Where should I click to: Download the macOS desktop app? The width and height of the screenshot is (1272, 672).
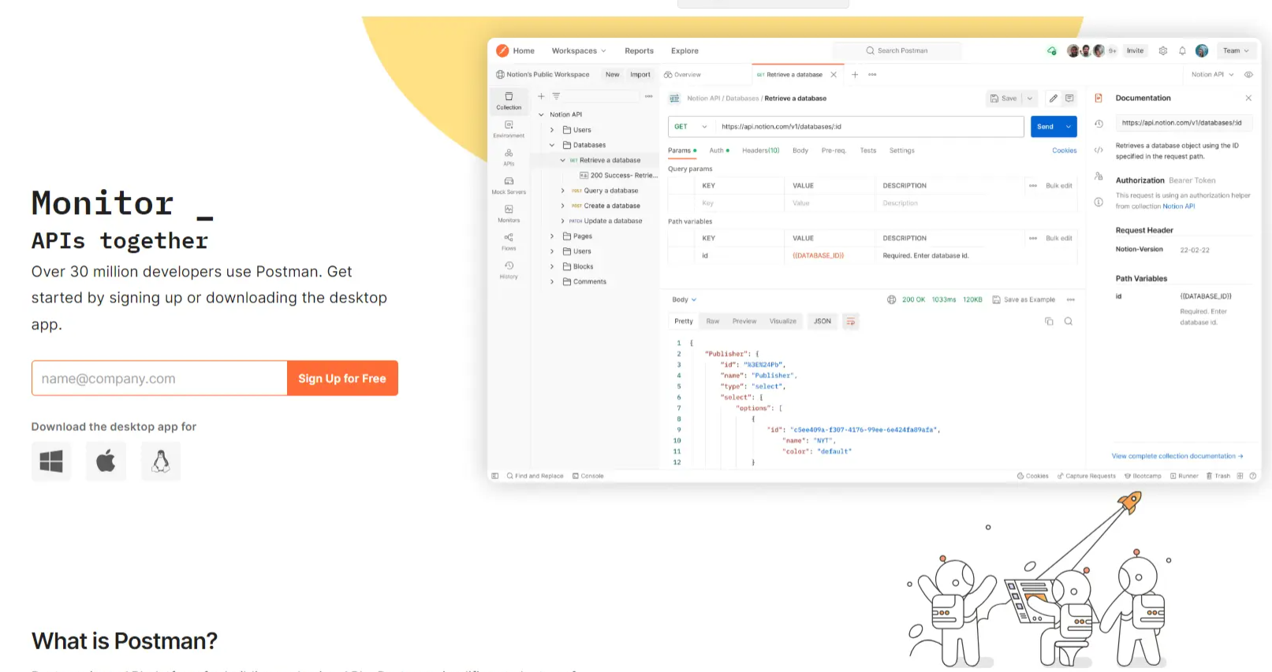point(106,461)
